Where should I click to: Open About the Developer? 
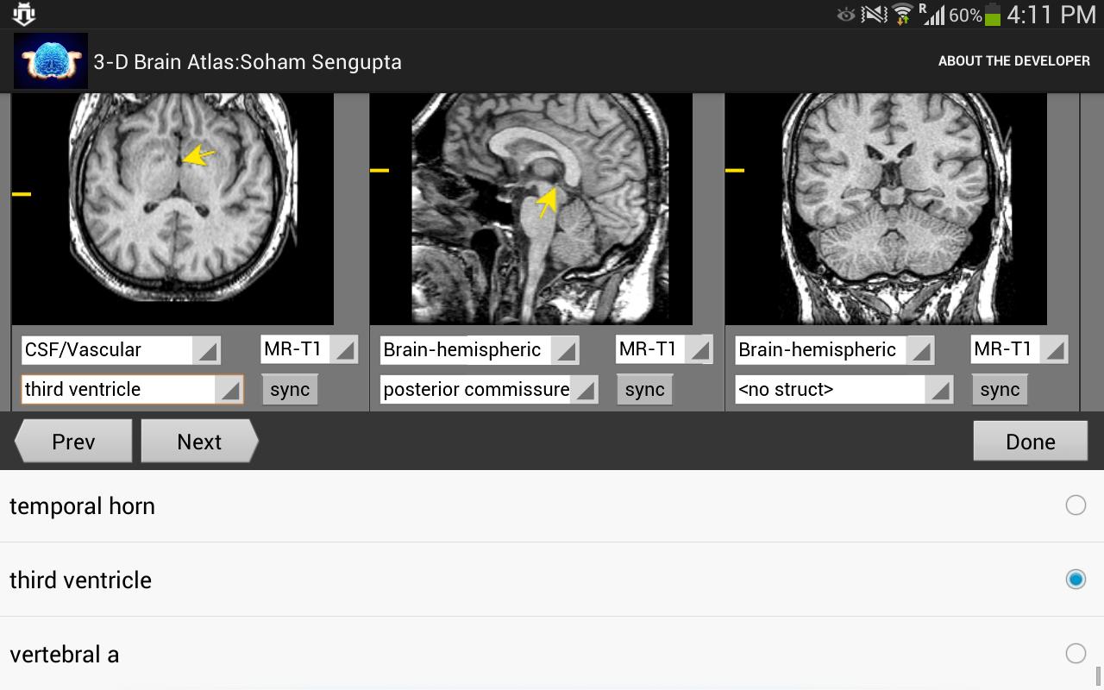(x=1014, y=61)
